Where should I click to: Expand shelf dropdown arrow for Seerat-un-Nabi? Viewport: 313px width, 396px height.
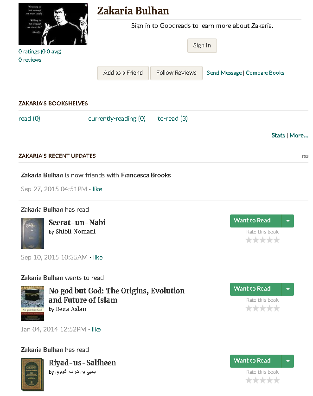click(287, 221)
